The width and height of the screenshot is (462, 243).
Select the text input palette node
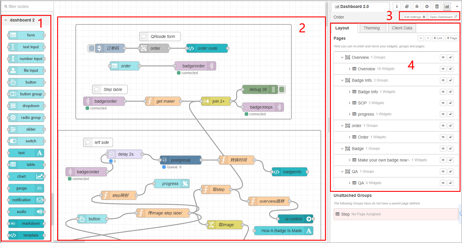(x=26, y=47)
